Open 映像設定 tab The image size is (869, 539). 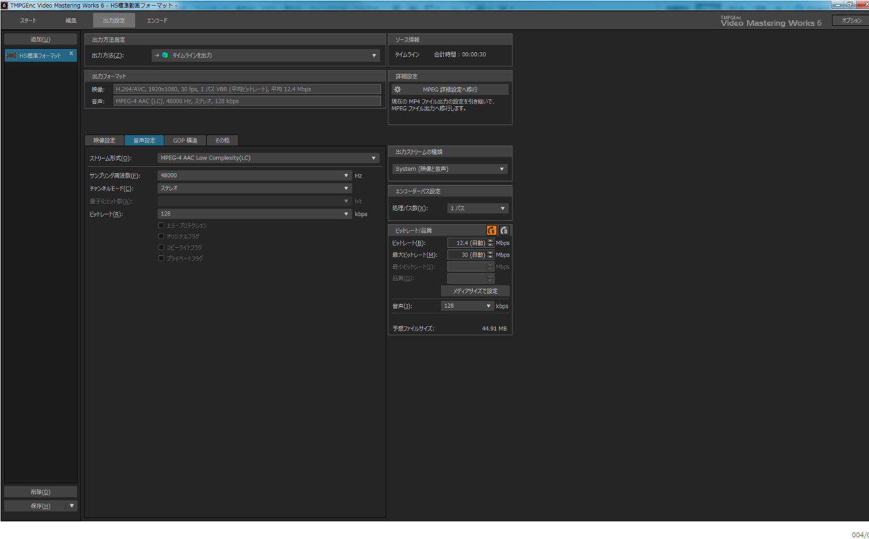click(105, 140)
